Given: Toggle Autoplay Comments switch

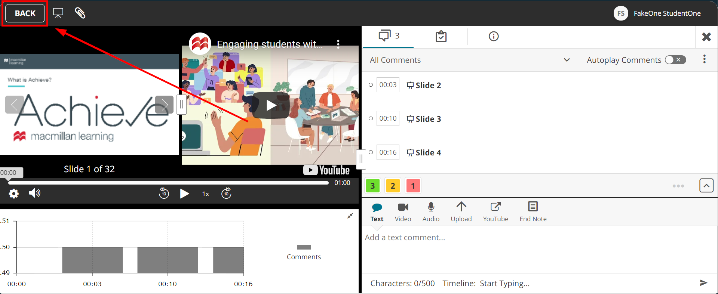Looking at the screenshot, I should tap(675, 60).
